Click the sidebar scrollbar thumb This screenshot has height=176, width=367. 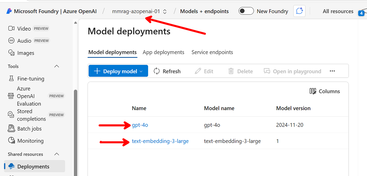pos(75,133)
